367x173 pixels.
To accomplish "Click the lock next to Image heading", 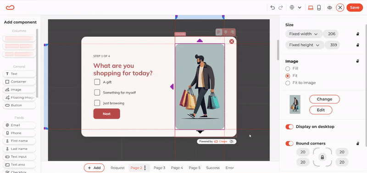I will point(358,61).
